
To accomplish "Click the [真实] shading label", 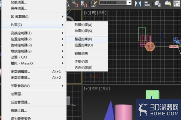I will [x=105, y=88].
